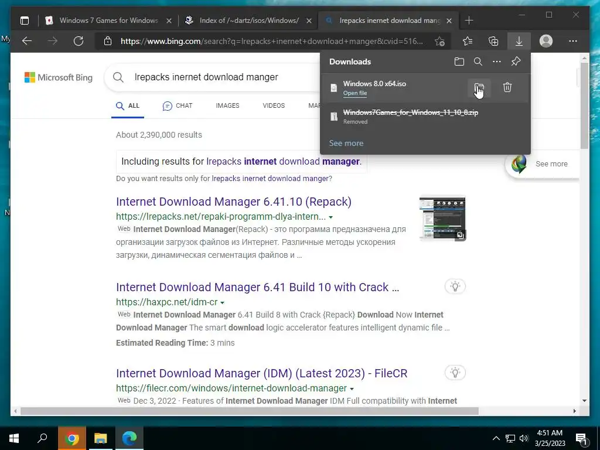
Task: Click the horizontal scrollbar thumb
Action: (x=250, y=411)
